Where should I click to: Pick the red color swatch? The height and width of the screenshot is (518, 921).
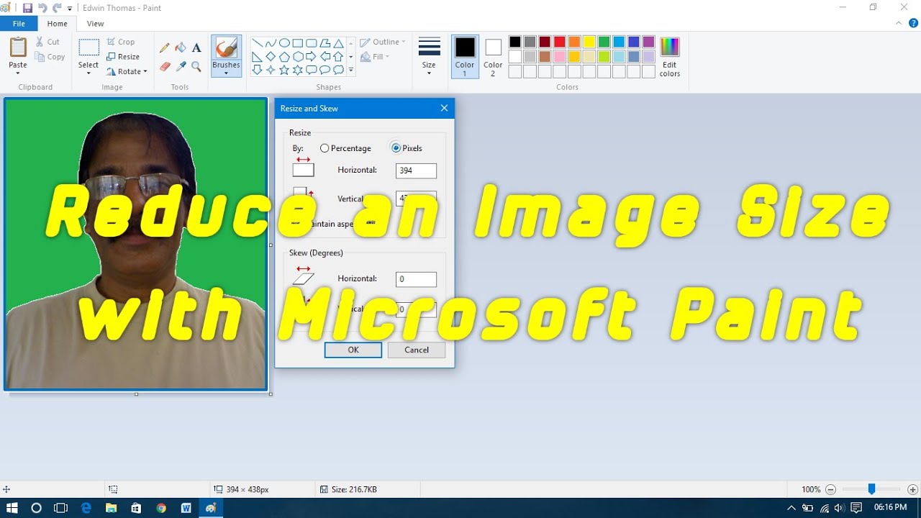pos(559,42)
